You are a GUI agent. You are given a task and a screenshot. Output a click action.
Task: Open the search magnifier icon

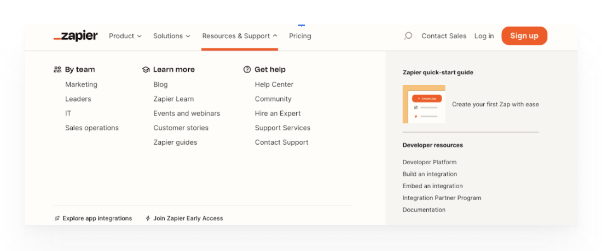coord(408,36)
